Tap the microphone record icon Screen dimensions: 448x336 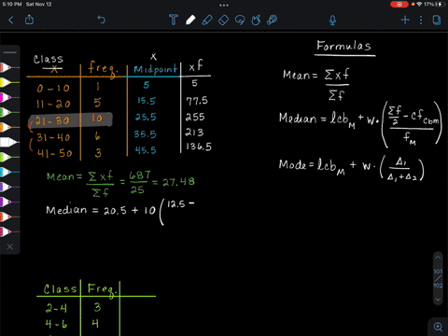pyautogui.click(x=332, y=21)
